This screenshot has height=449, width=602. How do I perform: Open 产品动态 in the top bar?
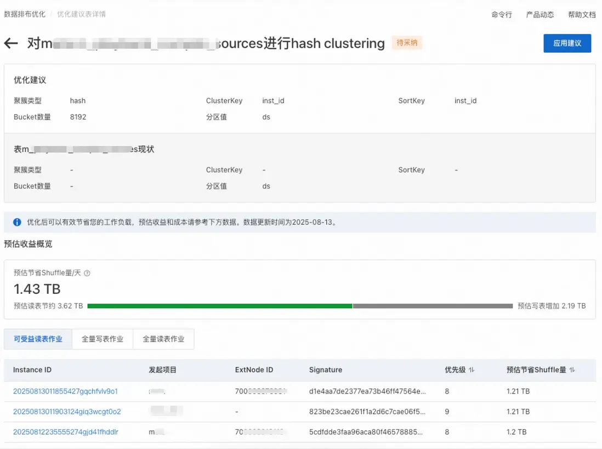[x=540, y=15]
